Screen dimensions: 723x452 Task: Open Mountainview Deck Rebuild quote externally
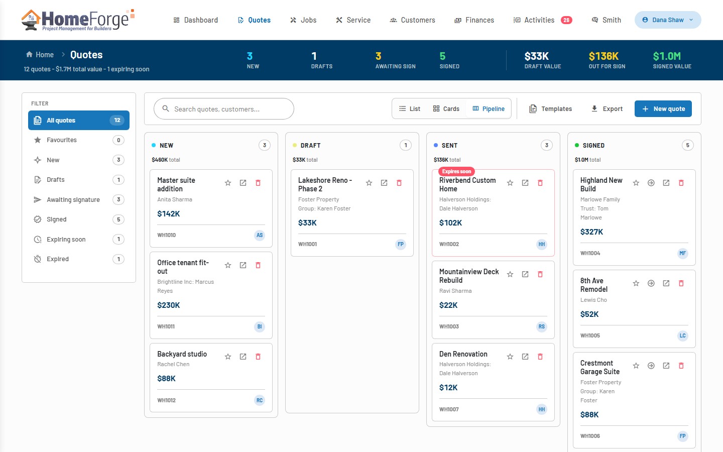(x=525, y=274)
